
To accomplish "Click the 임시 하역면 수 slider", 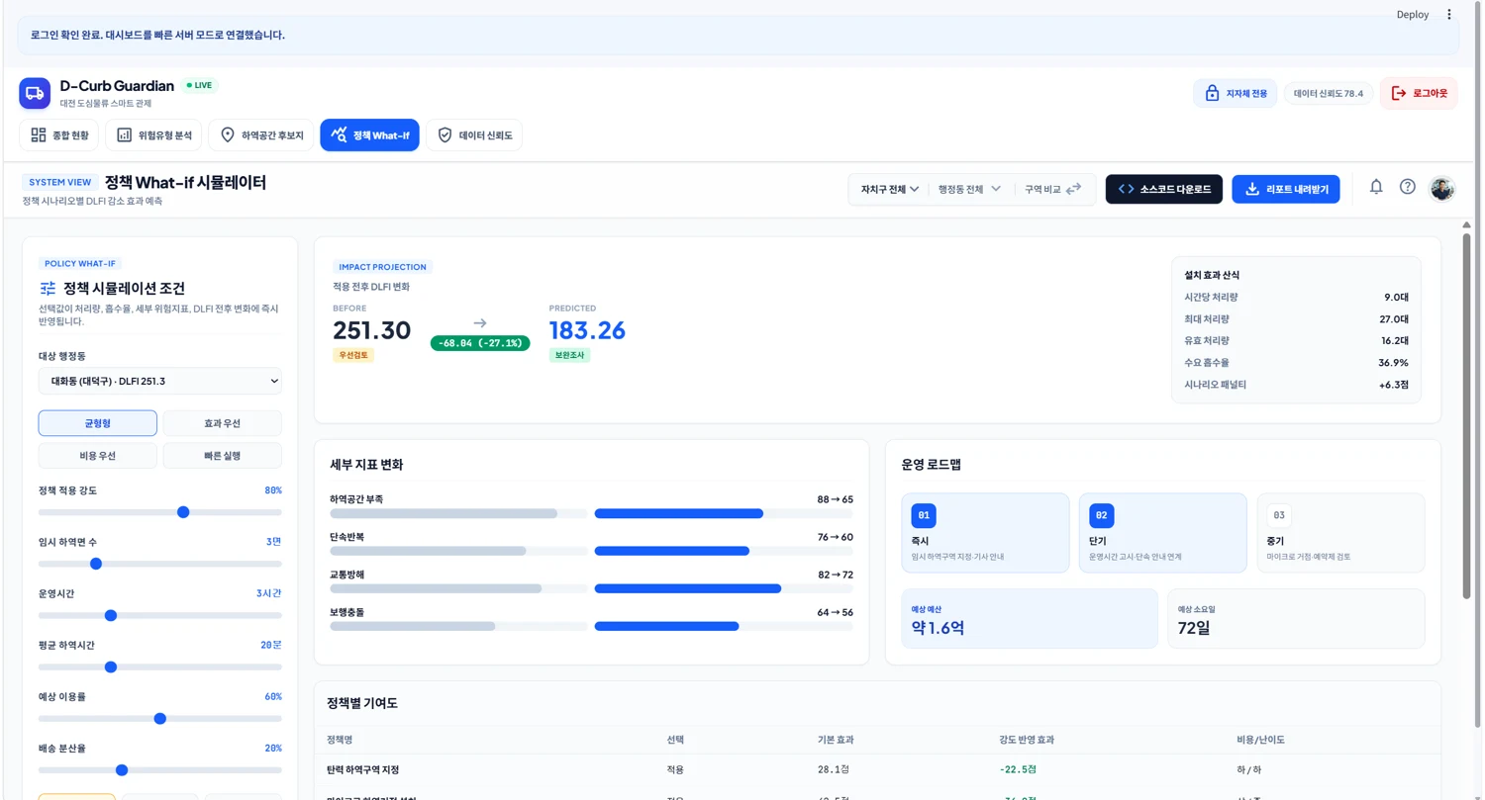I will (160, 564).
